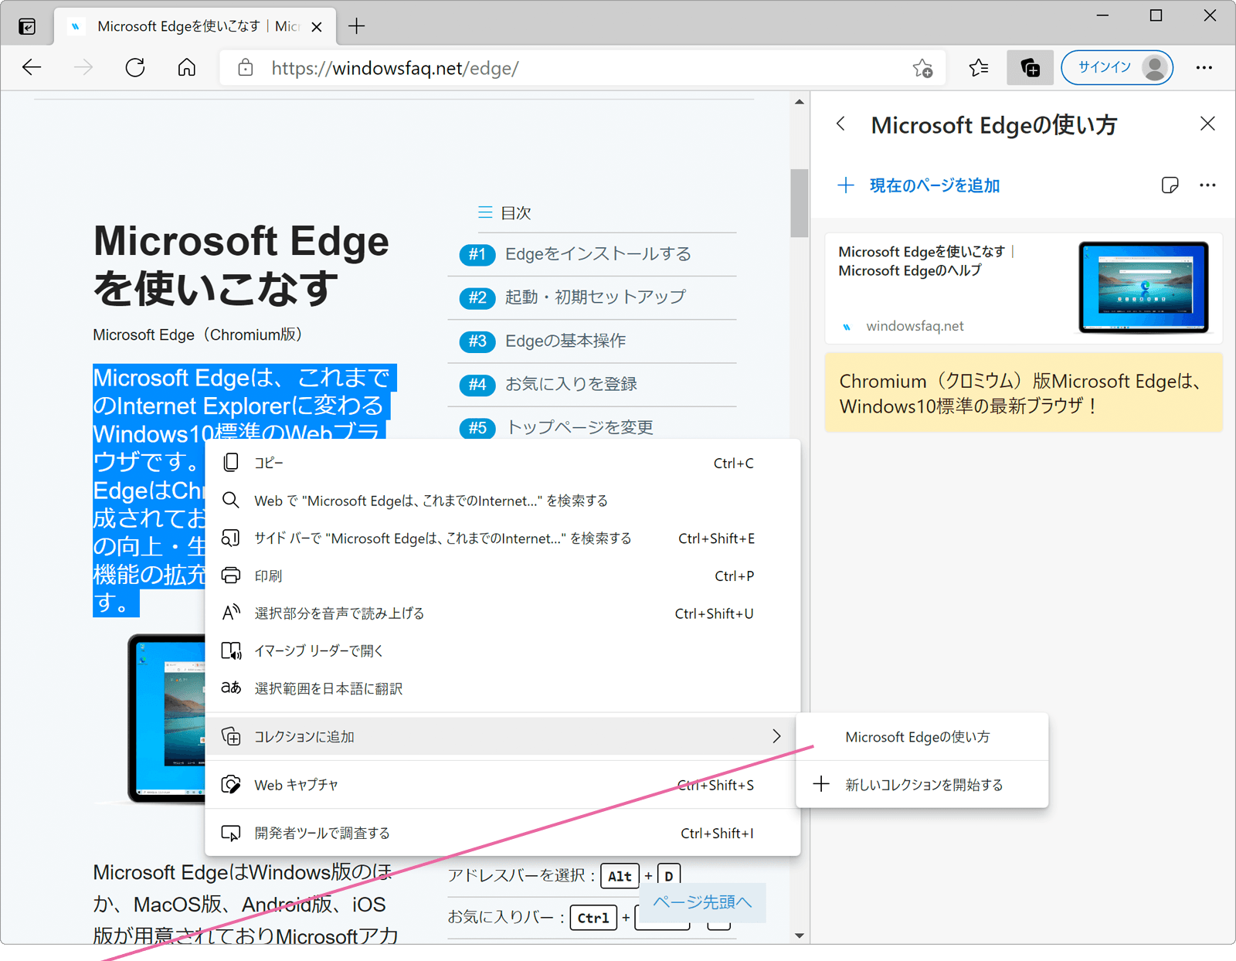Click the sidebar search icon
The height and width of the screenshot is (961, 1236).
point(230,538)
